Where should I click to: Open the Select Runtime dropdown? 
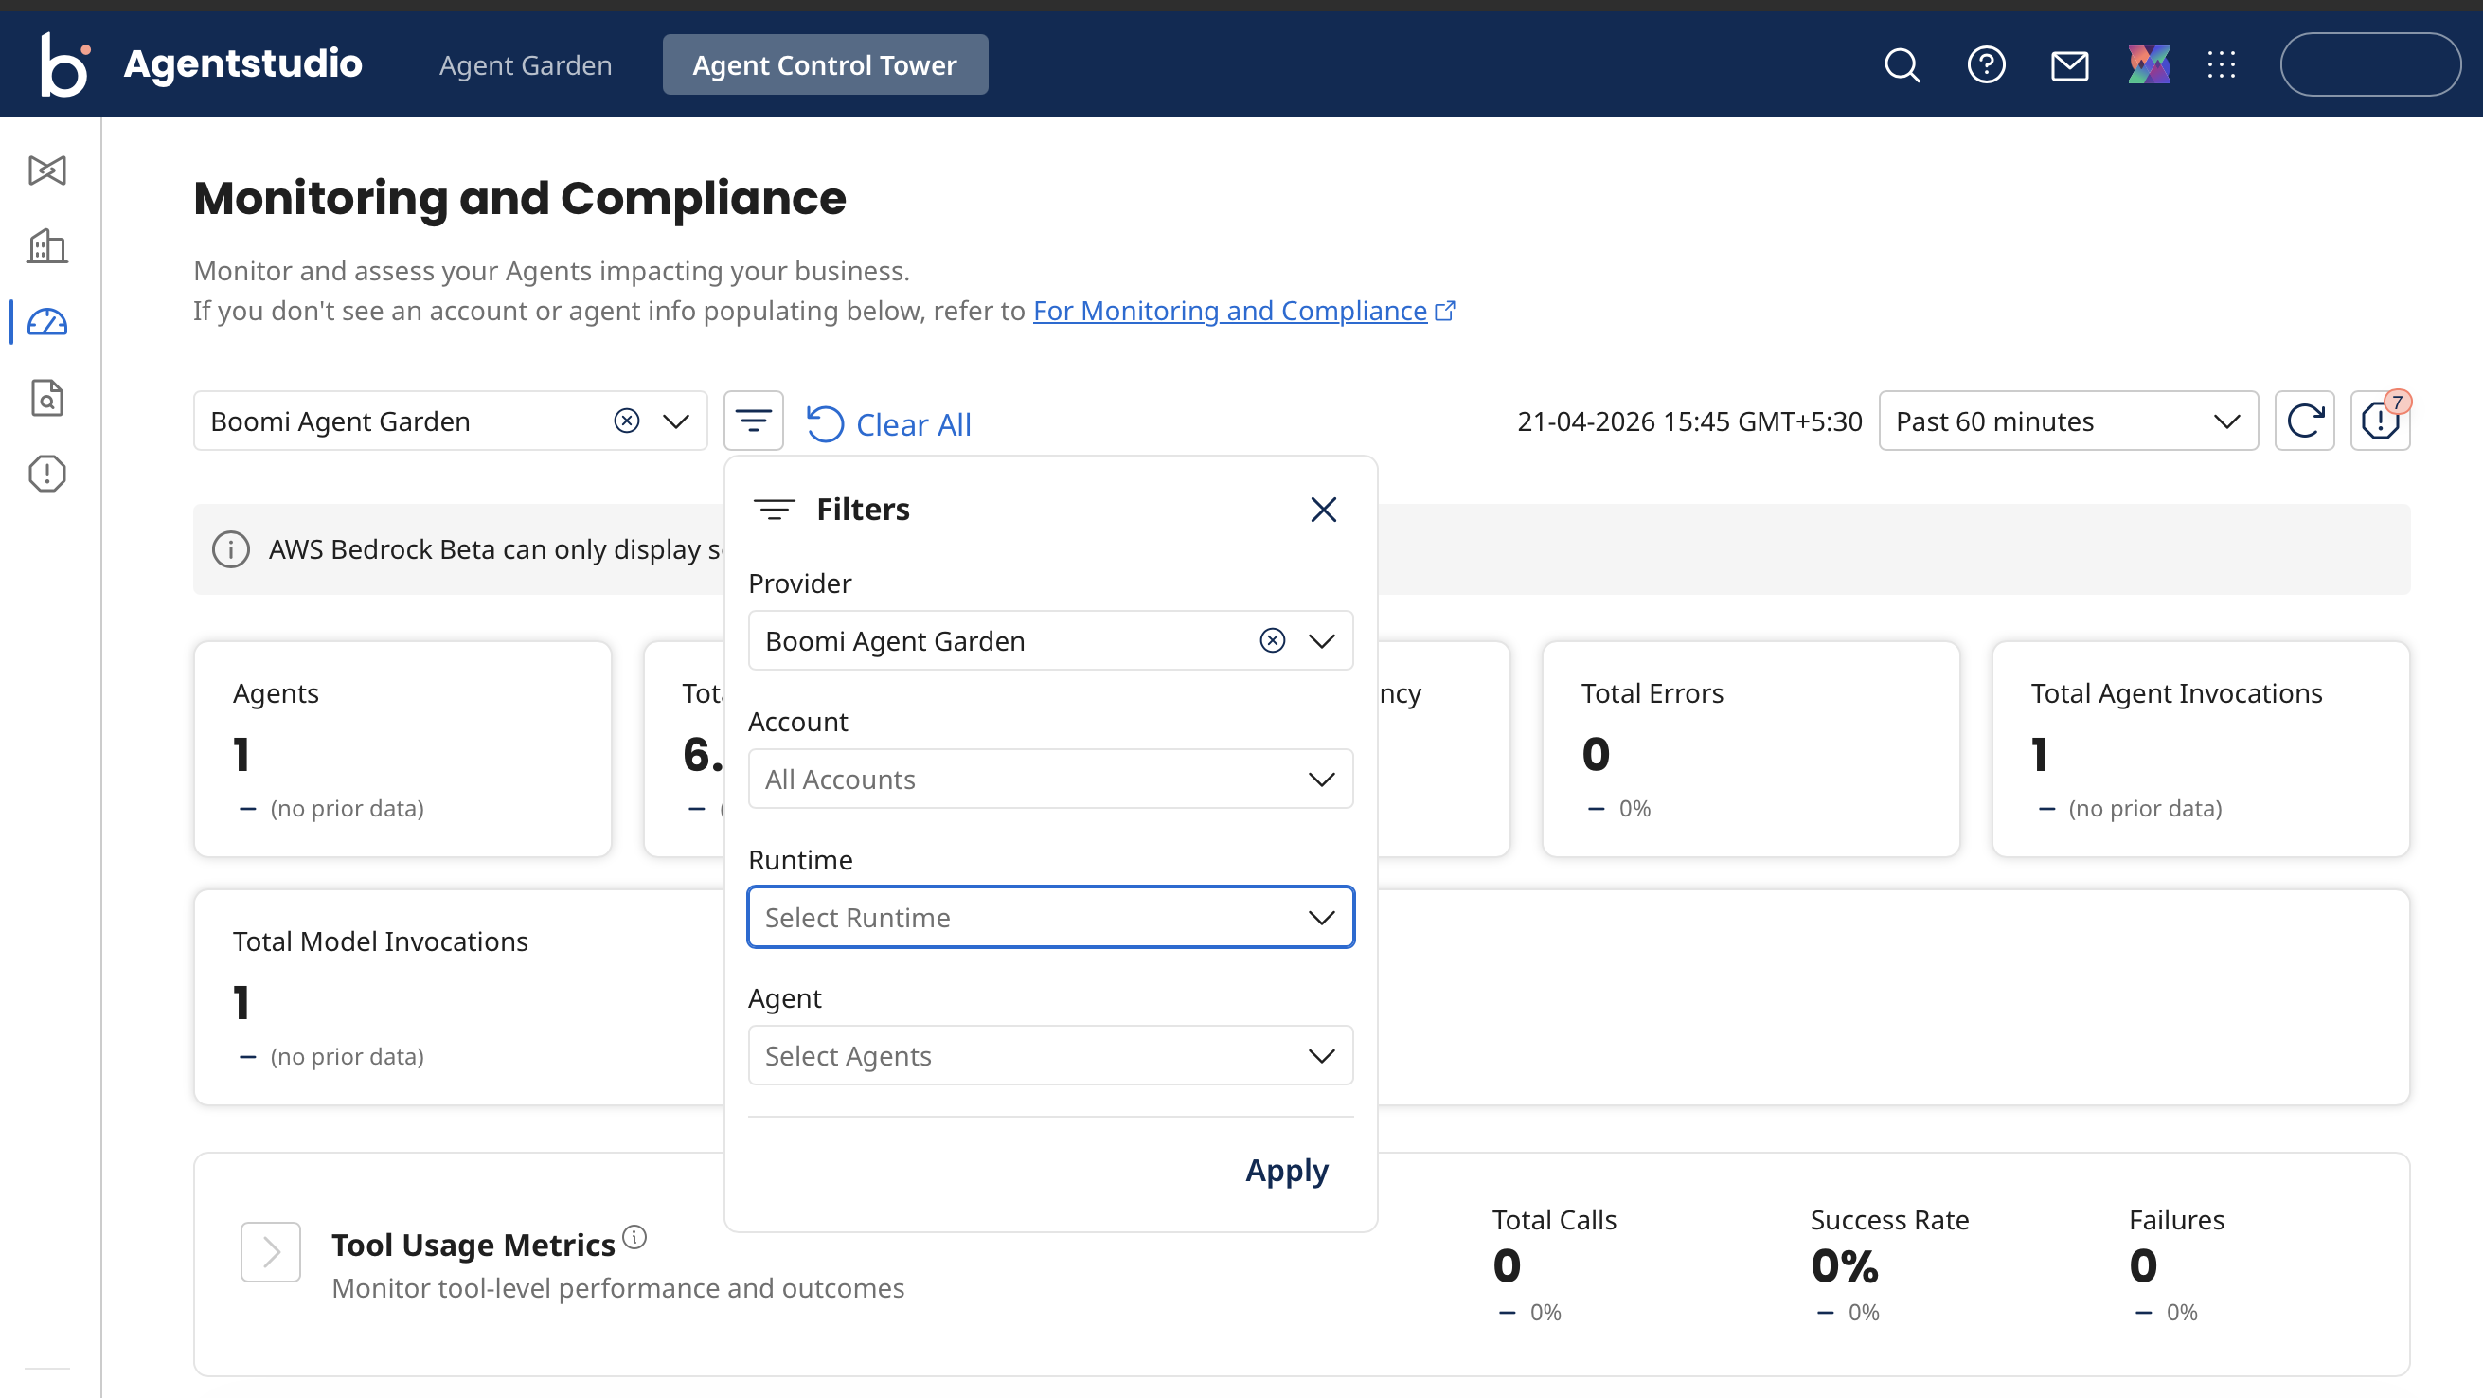click(1050, 918)
